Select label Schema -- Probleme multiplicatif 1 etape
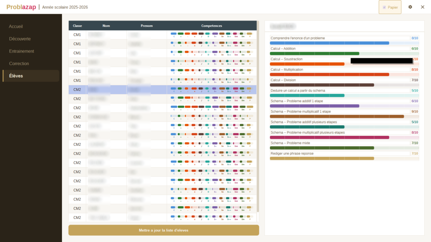Screen dimensions: 431x242 pos(301,111)
